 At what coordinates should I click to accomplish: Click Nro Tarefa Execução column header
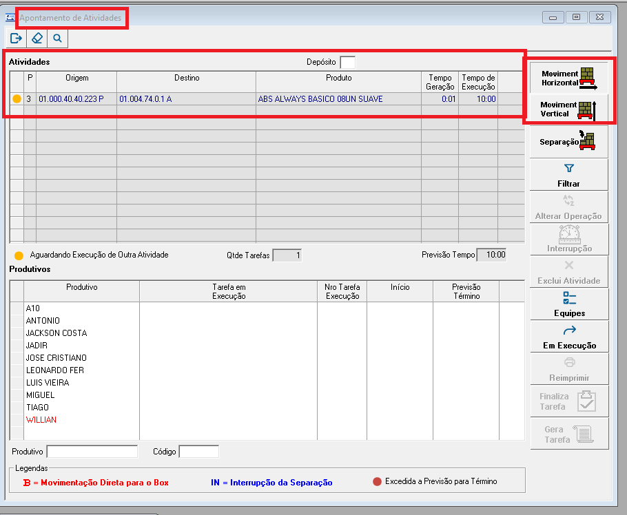(x=342, y=291)
